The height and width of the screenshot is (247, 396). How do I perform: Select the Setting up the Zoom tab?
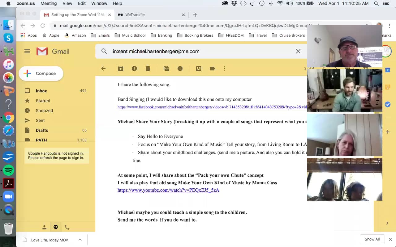[x=78, y=15]
